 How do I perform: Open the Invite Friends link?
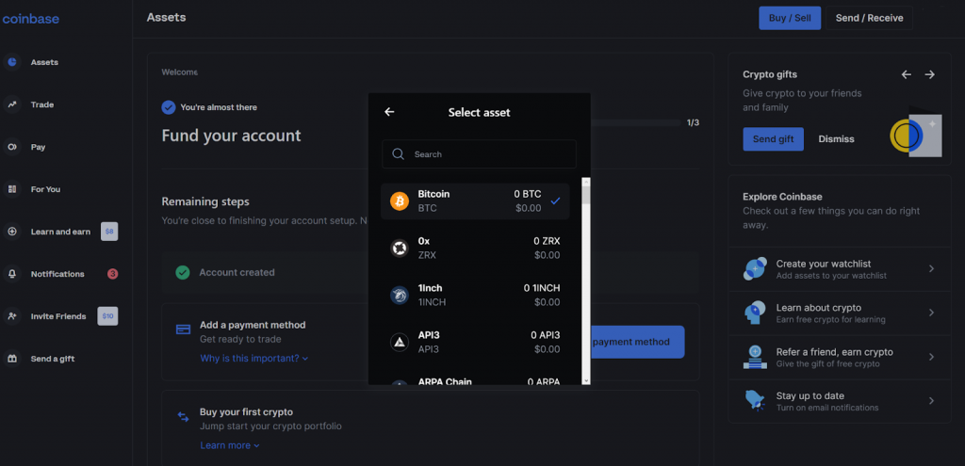coord(58,316)
